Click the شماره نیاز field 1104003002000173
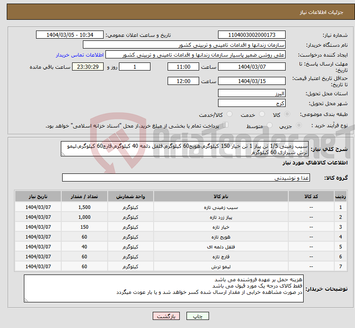The height and width of the screenshot is (328, 355). (x=251, y=35)
